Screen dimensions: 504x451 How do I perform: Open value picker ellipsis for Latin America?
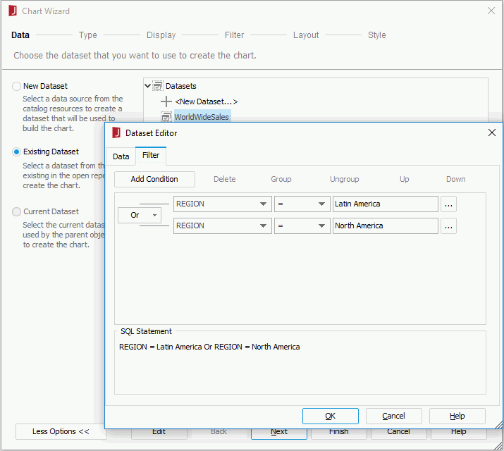tap(449, 204)
